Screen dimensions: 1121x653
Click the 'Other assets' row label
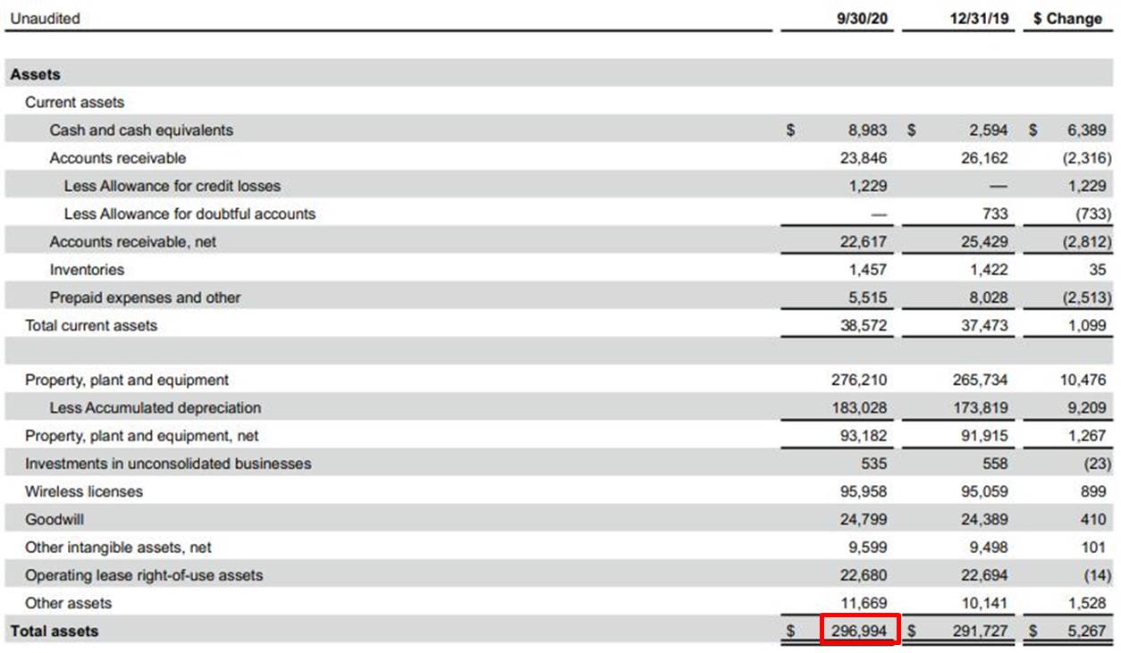69,603
